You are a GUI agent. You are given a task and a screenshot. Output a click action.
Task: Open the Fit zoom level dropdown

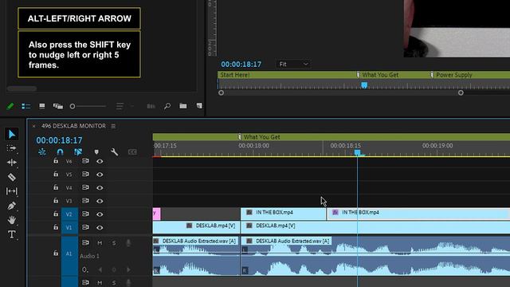(x=293, y=64)
